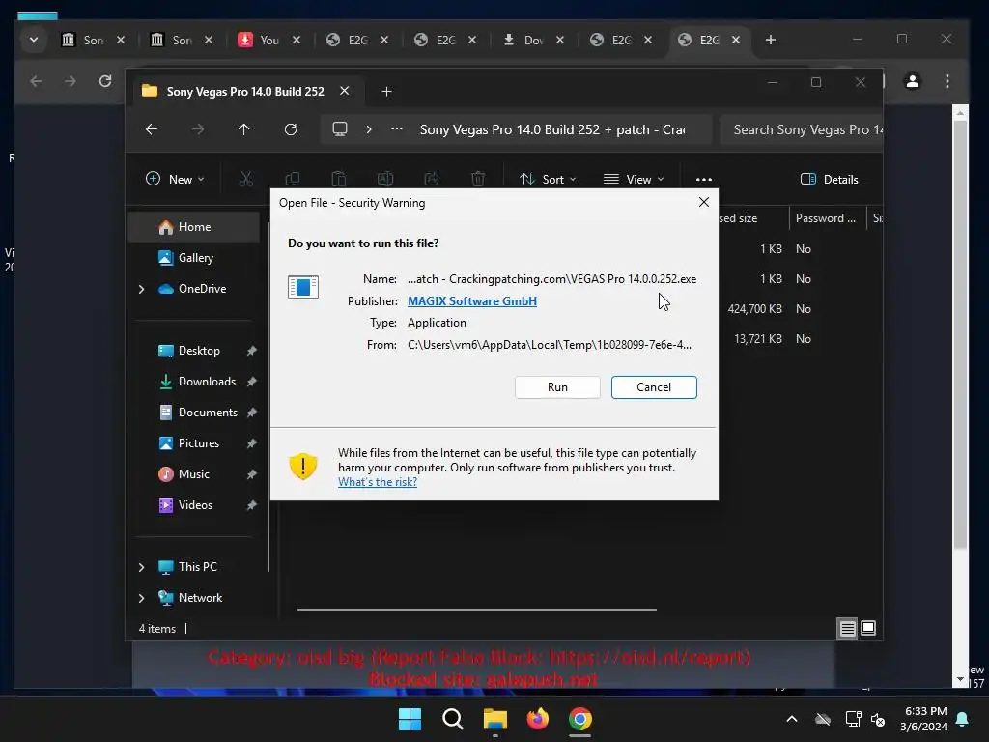Open the browser profile icon
The image size is (989, 742).
(912, 81)
